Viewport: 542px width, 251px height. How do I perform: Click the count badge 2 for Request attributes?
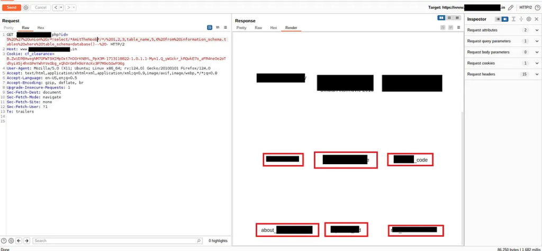point(526,30)
